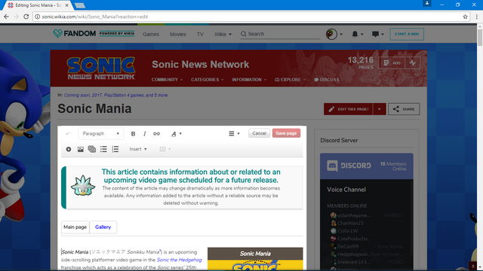
Task: Open the Sonic News Network title link
Action: click(x=200, y=65)
